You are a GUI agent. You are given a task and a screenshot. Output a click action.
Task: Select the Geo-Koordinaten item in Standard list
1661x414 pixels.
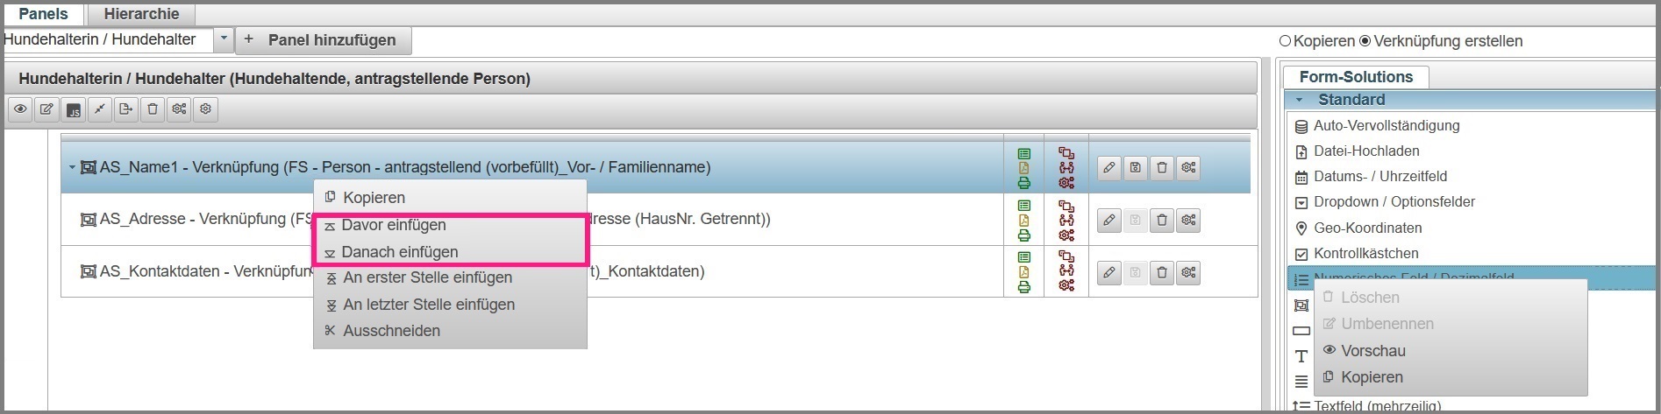click(x=1367, y=228)
